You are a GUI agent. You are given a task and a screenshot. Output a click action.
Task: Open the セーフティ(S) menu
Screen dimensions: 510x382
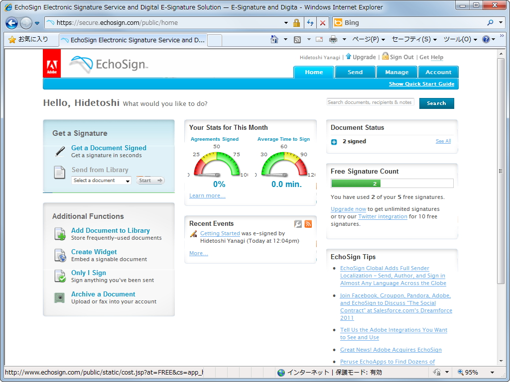click(414, 39)
